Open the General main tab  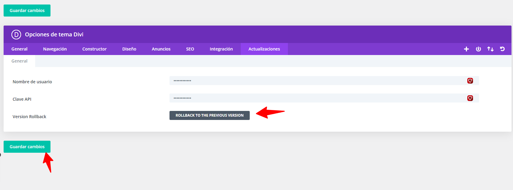(x=19, y=49)
